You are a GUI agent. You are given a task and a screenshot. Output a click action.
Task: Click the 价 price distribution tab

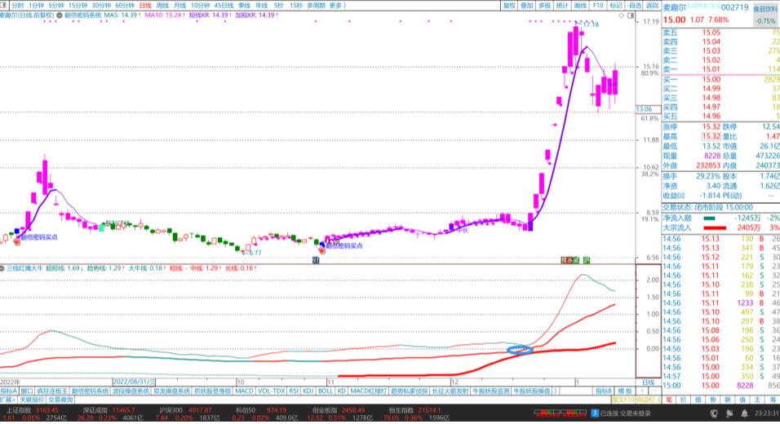684,400
